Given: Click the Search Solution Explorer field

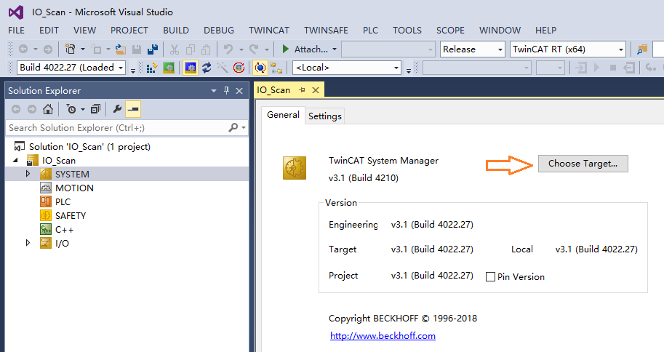Looking at the screenshot, I should click(x=116, y=127).
